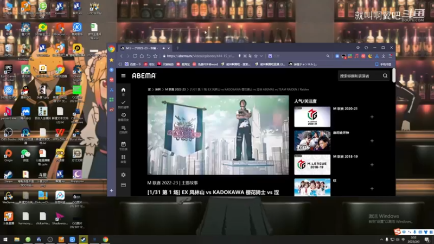Viewport: 434px width, 244px height.
Task: Click the downloads arrow in browser toolbar
Action: pos(384,56)
